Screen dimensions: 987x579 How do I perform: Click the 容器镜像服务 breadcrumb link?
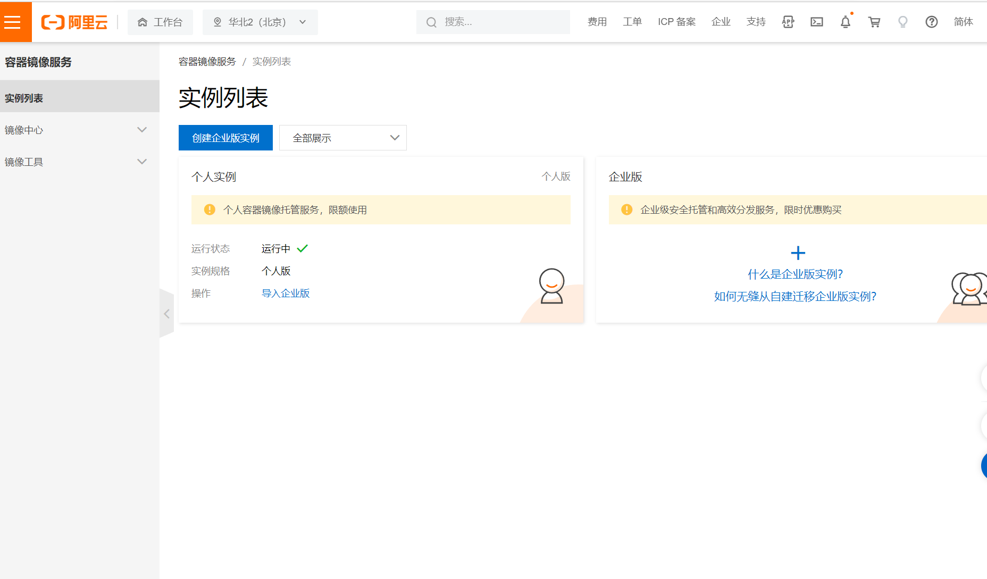pos(207,62)
